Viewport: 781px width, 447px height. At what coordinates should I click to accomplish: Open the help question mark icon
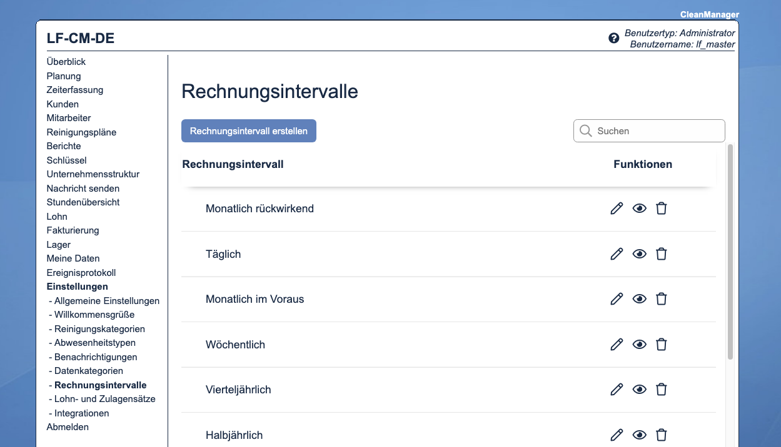[613, 37]
